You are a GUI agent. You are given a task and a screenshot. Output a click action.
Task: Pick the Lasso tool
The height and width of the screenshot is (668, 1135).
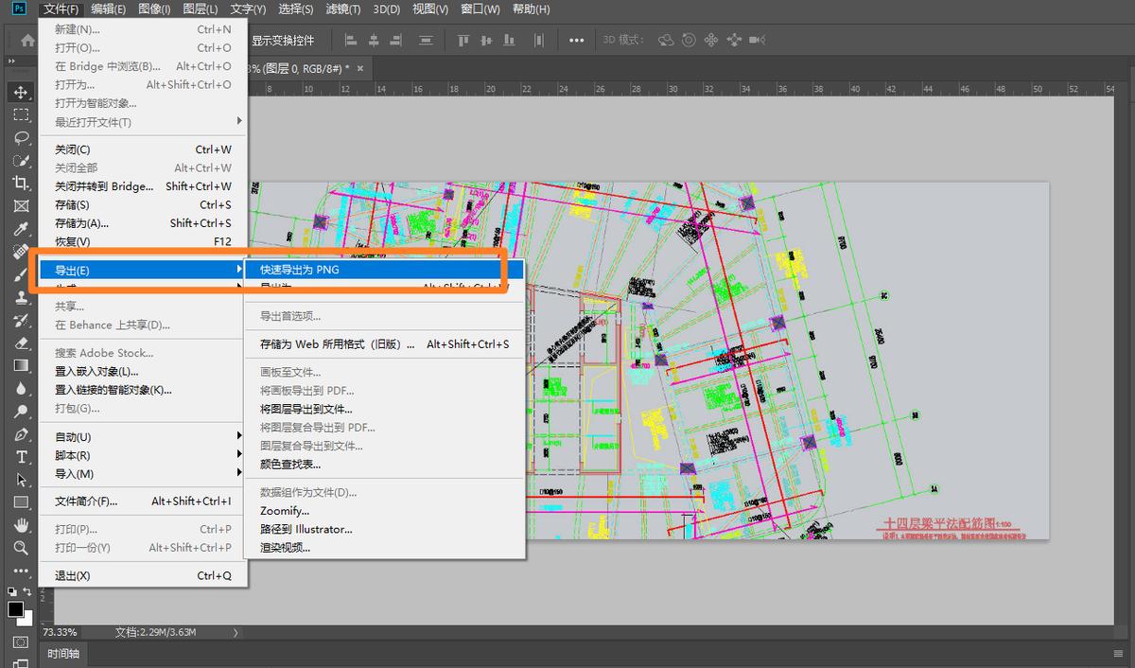(21, 137)
